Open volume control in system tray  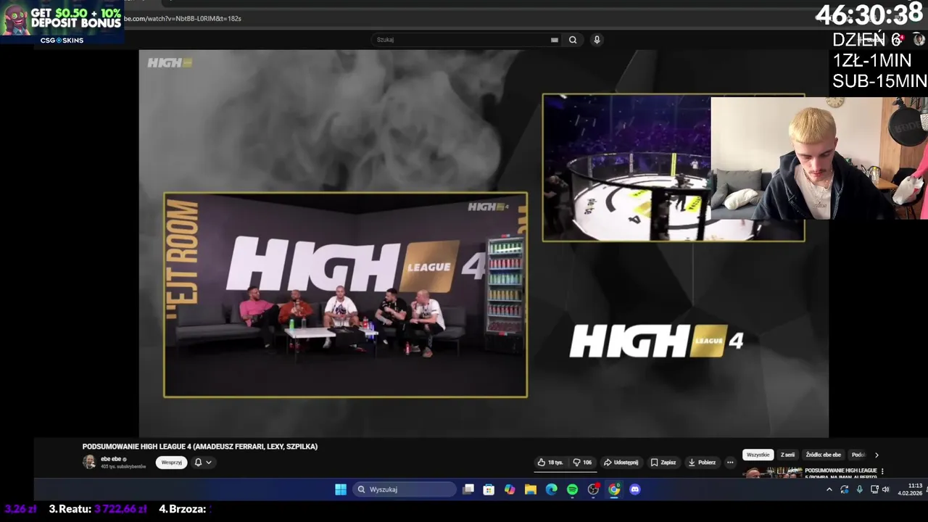click(x=885, y=489)
